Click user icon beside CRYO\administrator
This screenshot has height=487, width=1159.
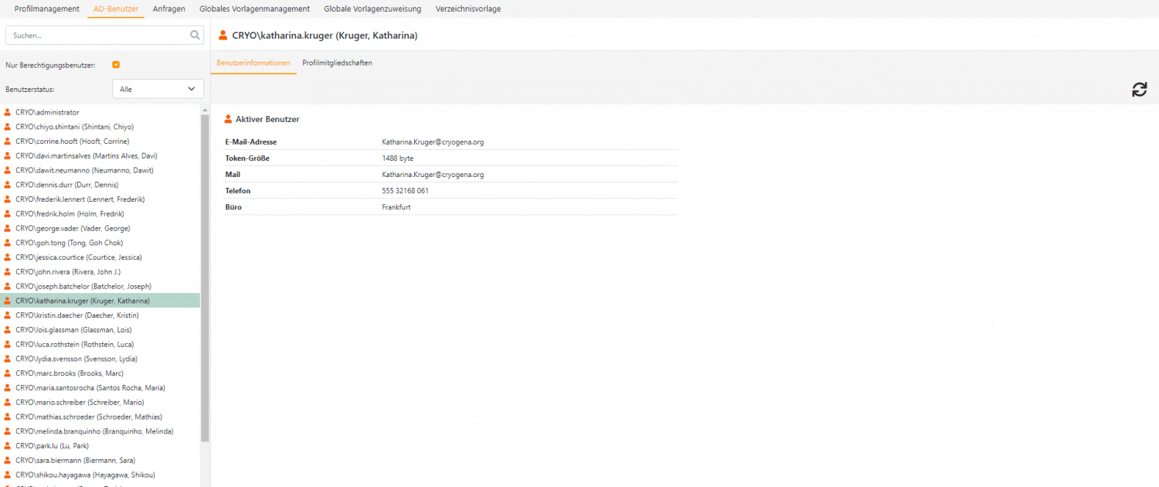(8, 112)
